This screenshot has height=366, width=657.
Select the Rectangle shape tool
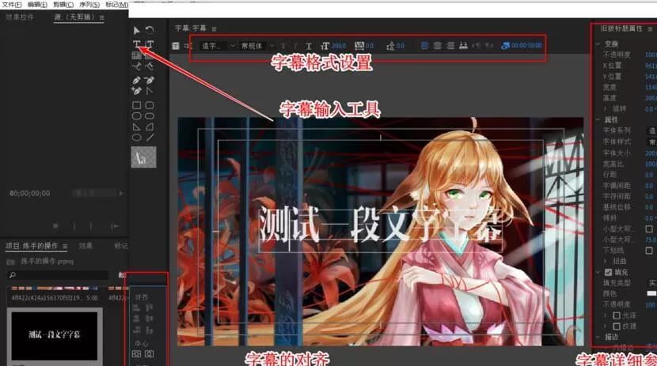137,105
